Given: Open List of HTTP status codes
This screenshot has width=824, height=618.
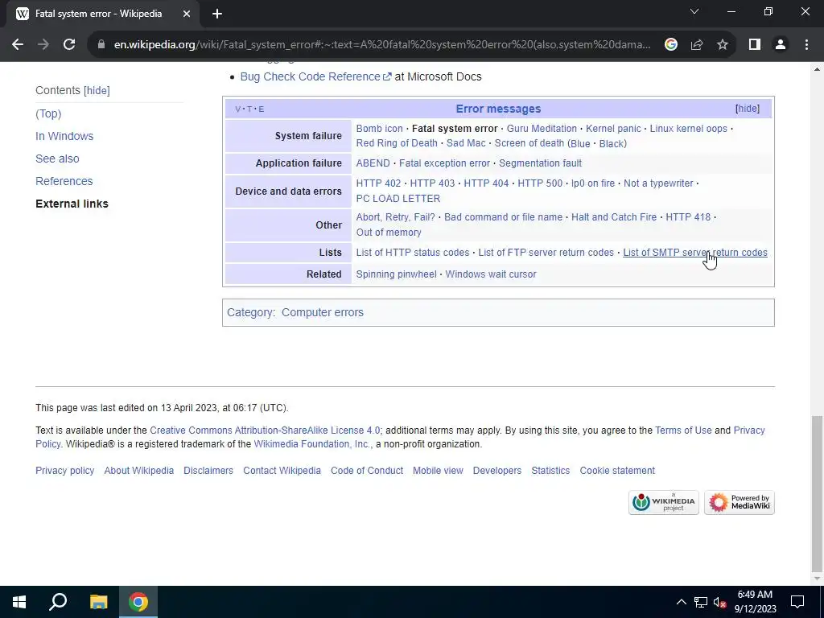Looking at the screenshot, I should (x=413, y=253).
